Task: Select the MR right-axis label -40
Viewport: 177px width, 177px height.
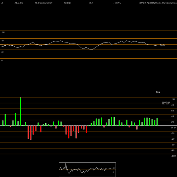Action: 173,139
